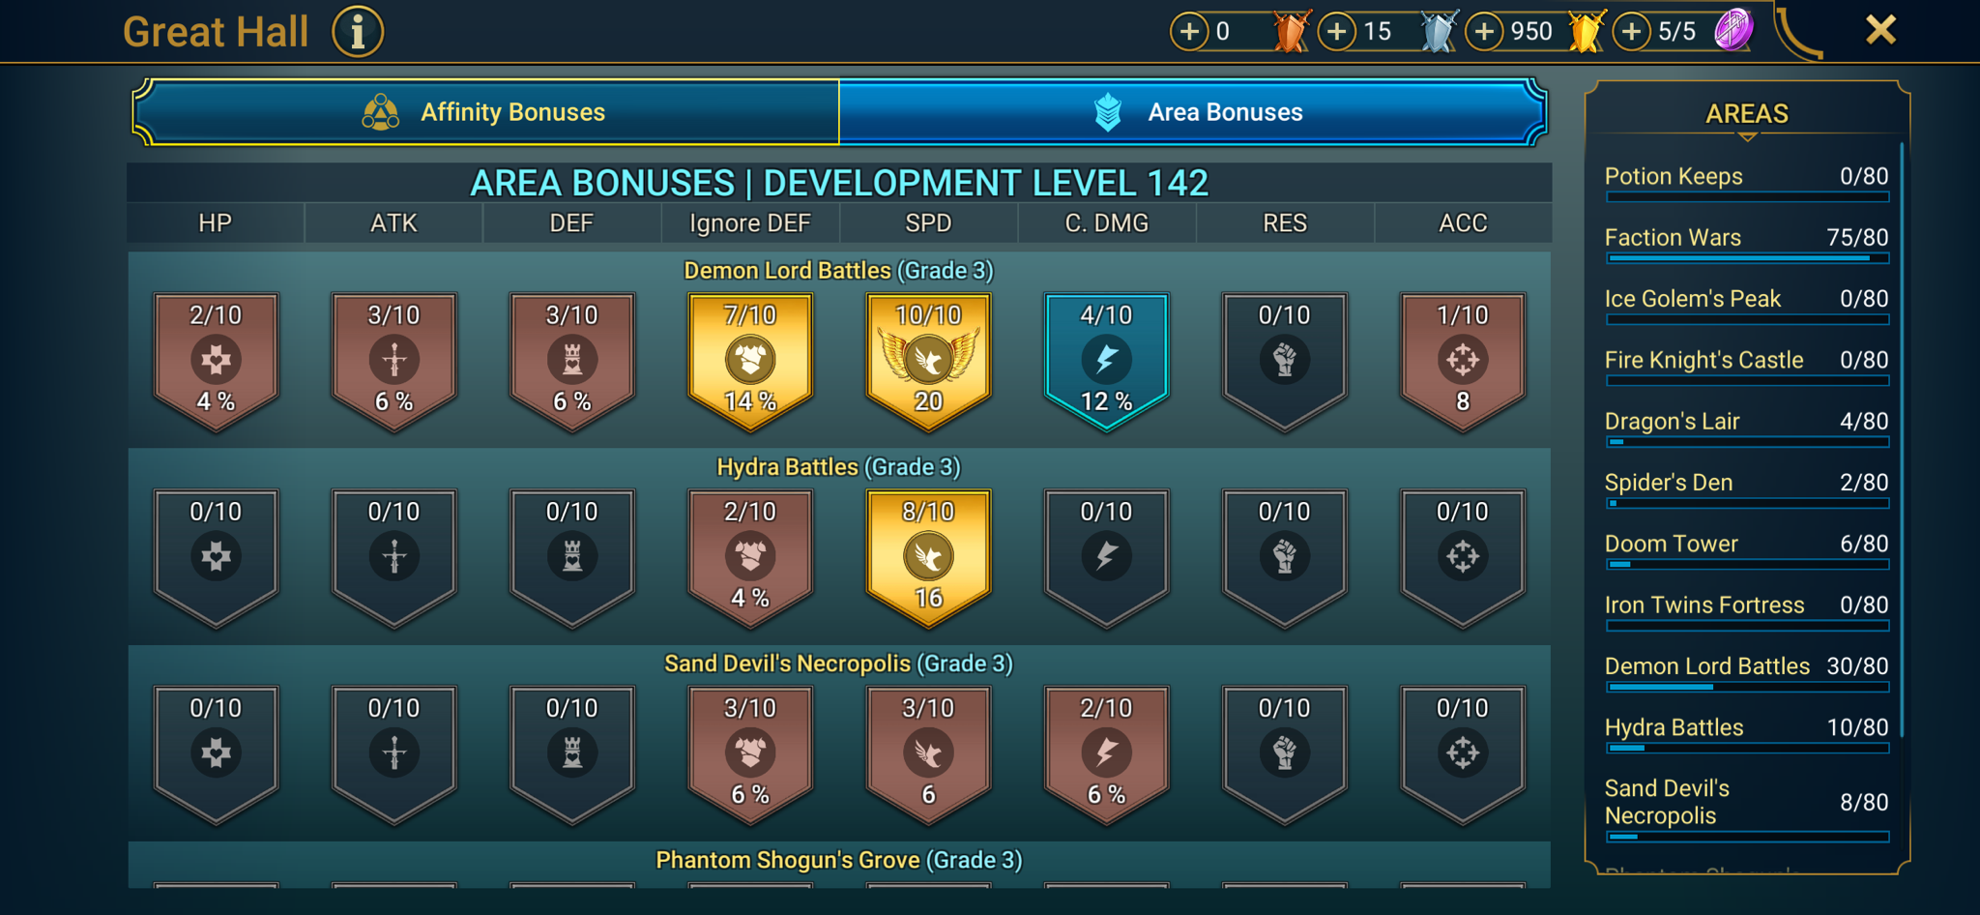Click the purple gem token icon
The height and width of the screenshot is (915, 1980).
tap(1733, 30)
